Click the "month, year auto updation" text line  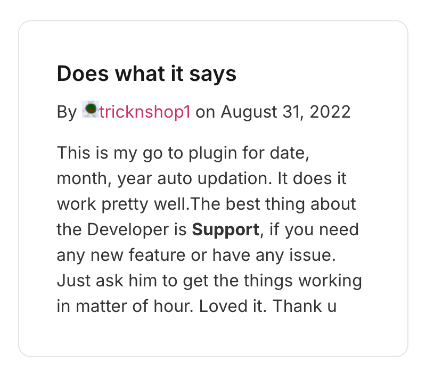201,179
